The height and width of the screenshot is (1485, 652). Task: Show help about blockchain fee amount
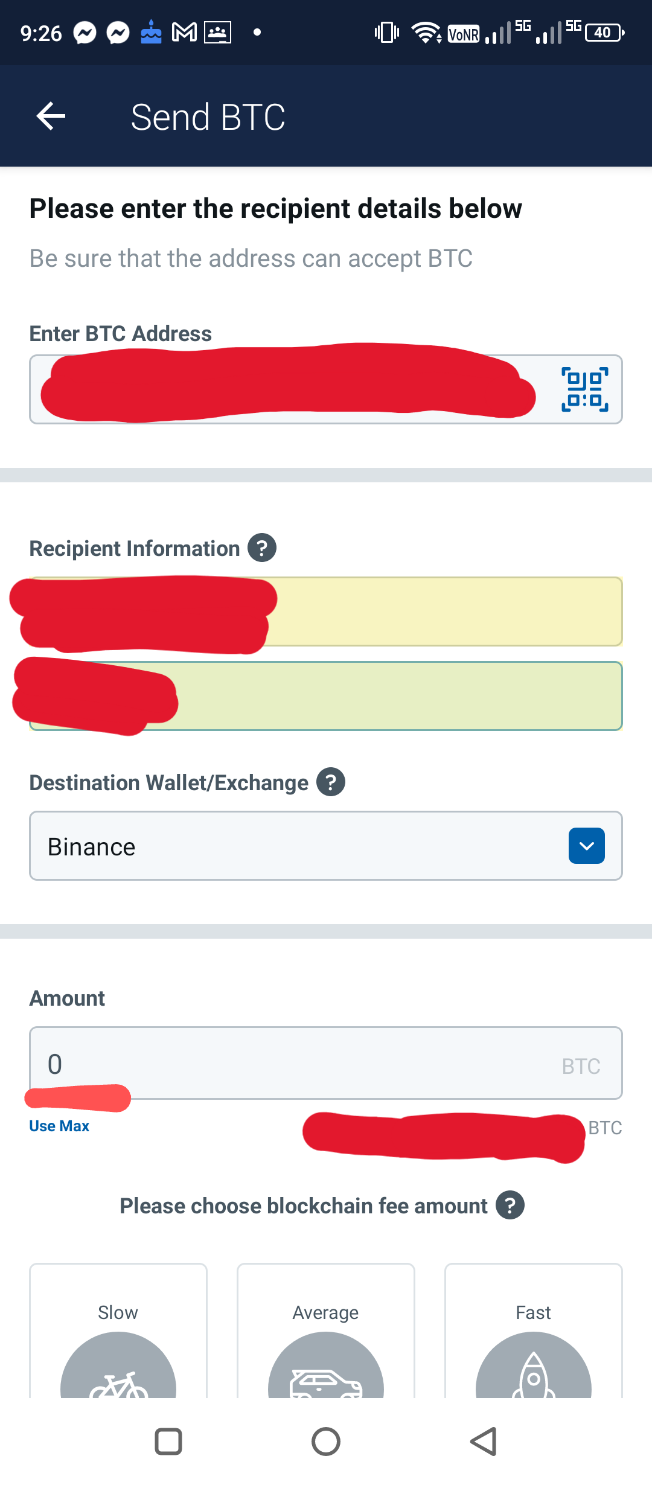pos(510,1205)
